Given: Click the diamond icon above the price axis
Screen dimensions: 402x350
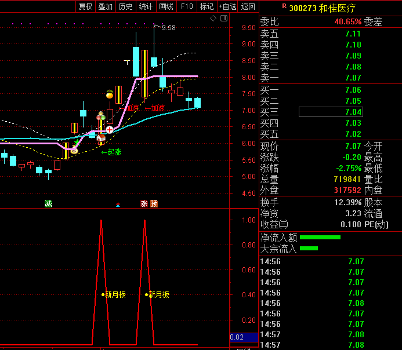Looking at the screenshot, I should pos(213,19).
